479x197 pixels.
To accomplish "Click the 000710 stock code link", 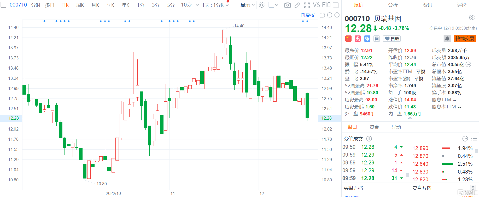I will 18,5.
